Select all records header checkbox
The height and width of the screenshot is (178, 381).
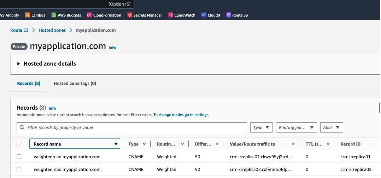19,144
